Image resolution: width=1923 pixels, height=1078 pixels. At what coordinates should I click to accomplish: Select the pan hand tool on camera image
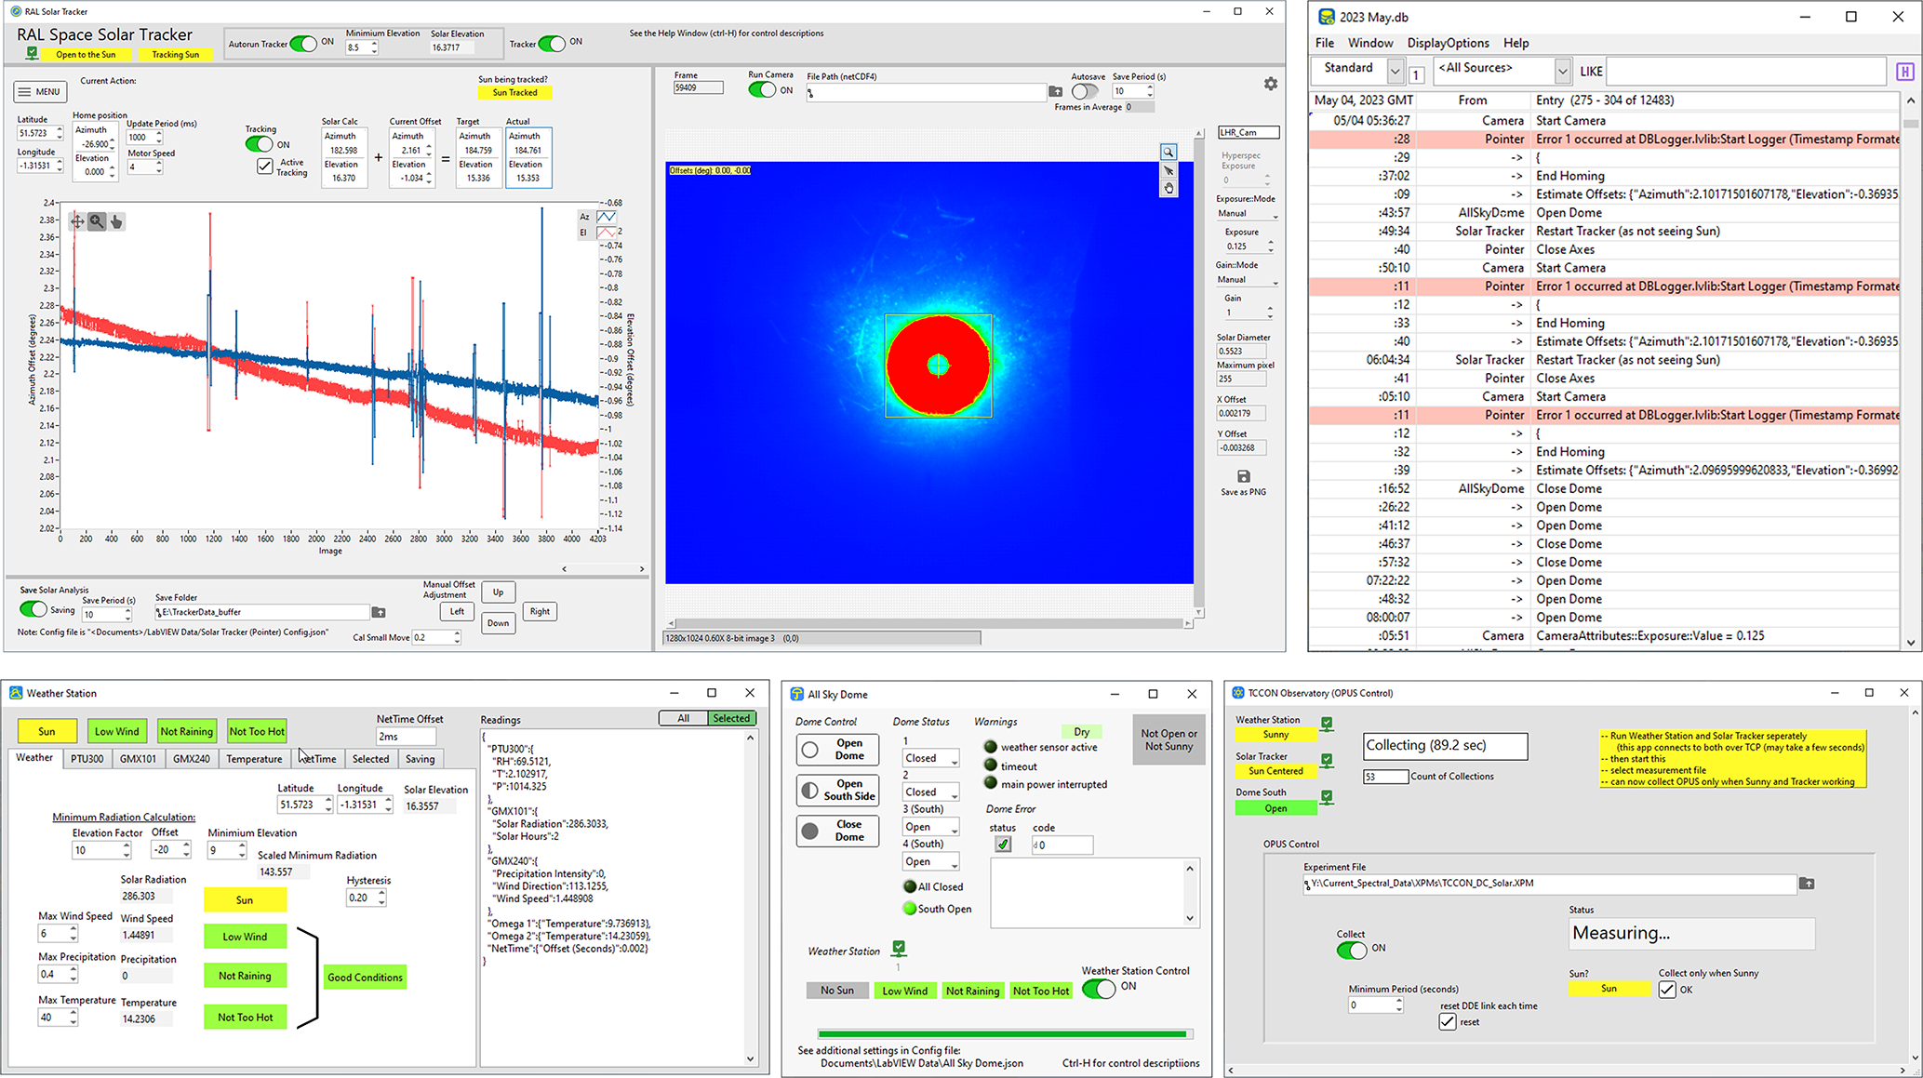tap(1168, 189)
